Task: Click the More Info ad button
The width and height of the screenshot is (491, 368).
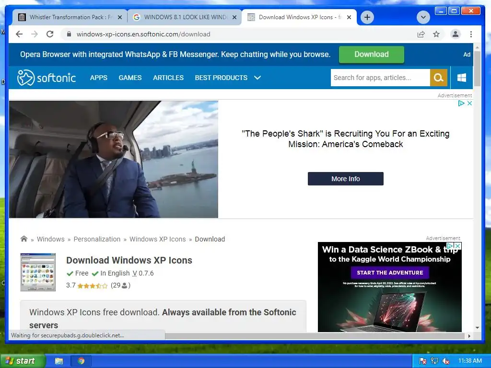Action: [x=345, y=179]
